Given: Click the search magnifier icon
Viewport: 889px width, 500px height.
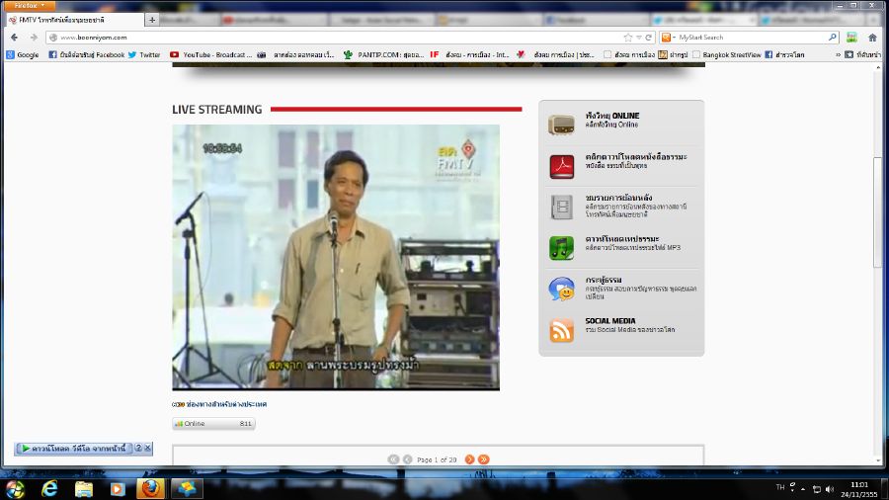Looking at the screenshot, I should (833, 38).
